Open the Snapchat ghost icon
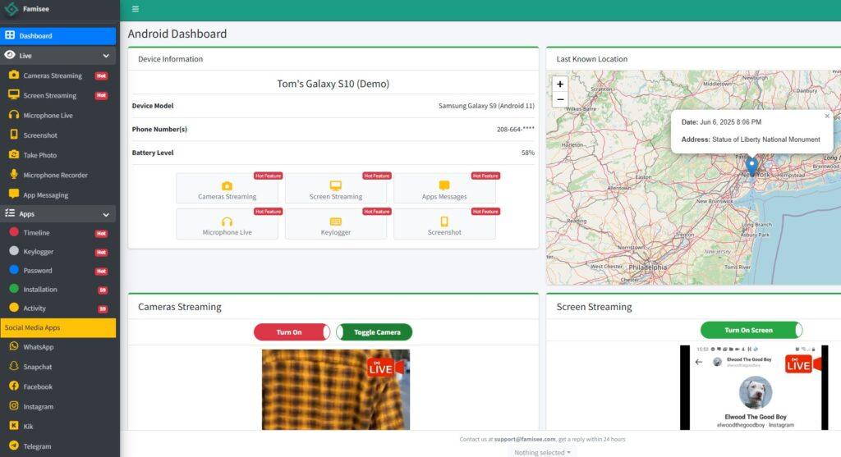This screenshot has height=457, width=841. pos(14,366)
